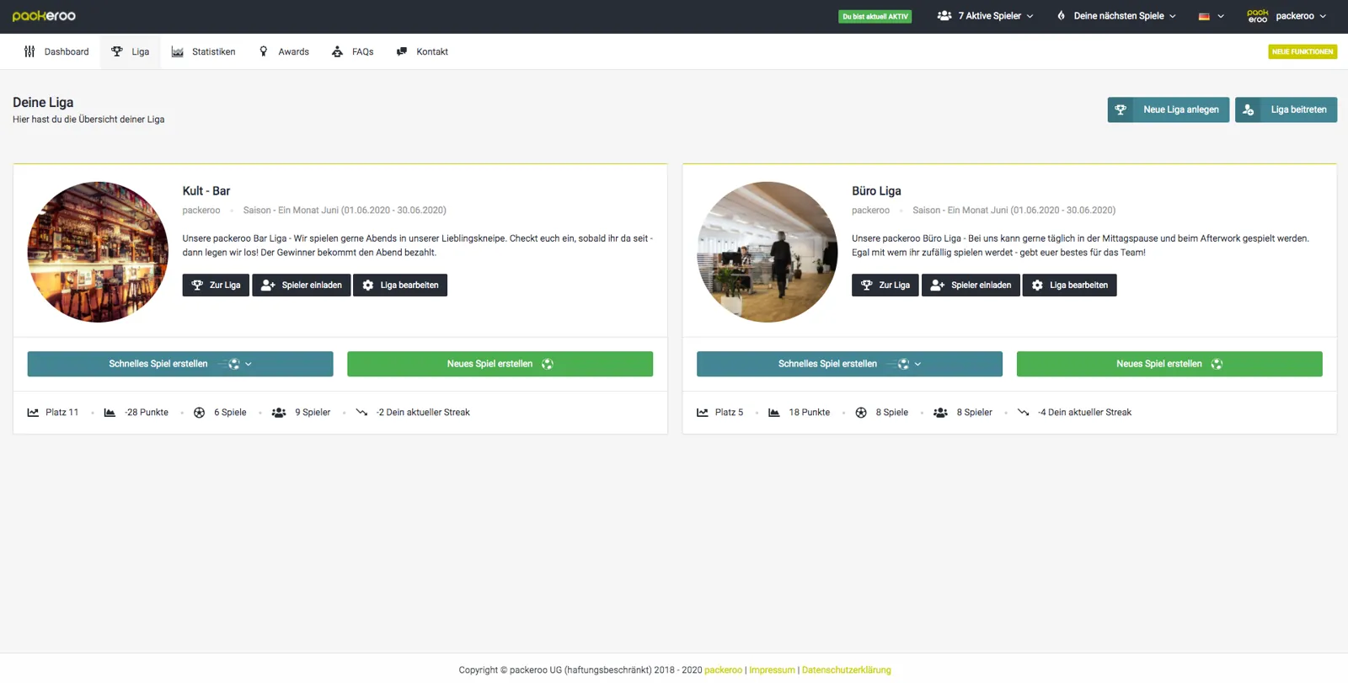Open the packeroo user account menu
Viewport: 1348px width, 683px height.
(x=1286, y=16)
